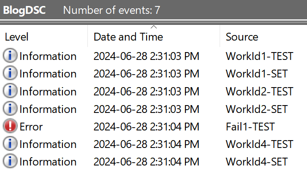Click the Information icon for WorkId4-TEST
The width and height of the screenshot is (307, 177).
10,144
